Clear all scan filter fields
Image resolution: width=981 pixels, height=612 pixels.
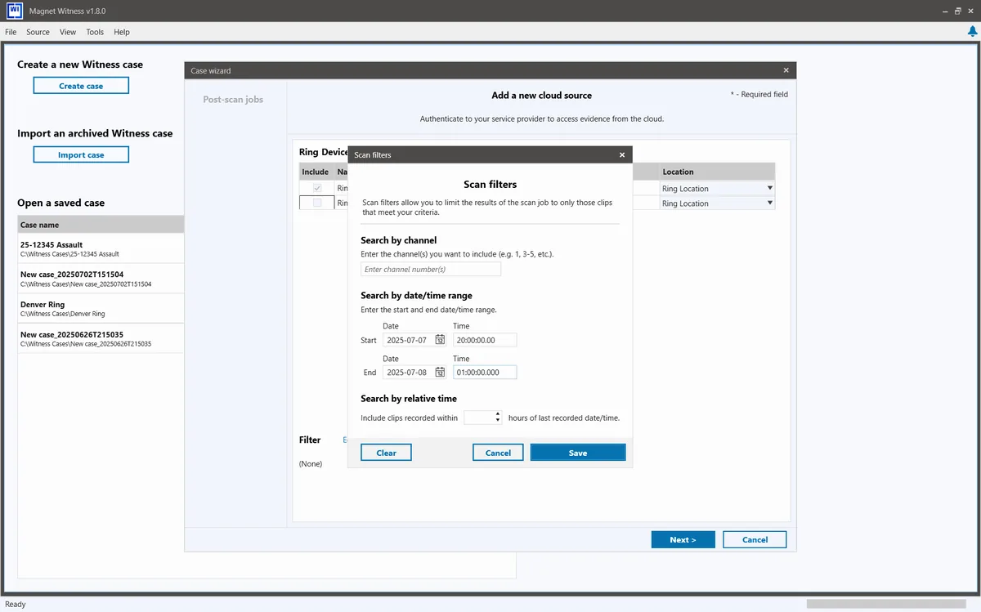(386, 453)
